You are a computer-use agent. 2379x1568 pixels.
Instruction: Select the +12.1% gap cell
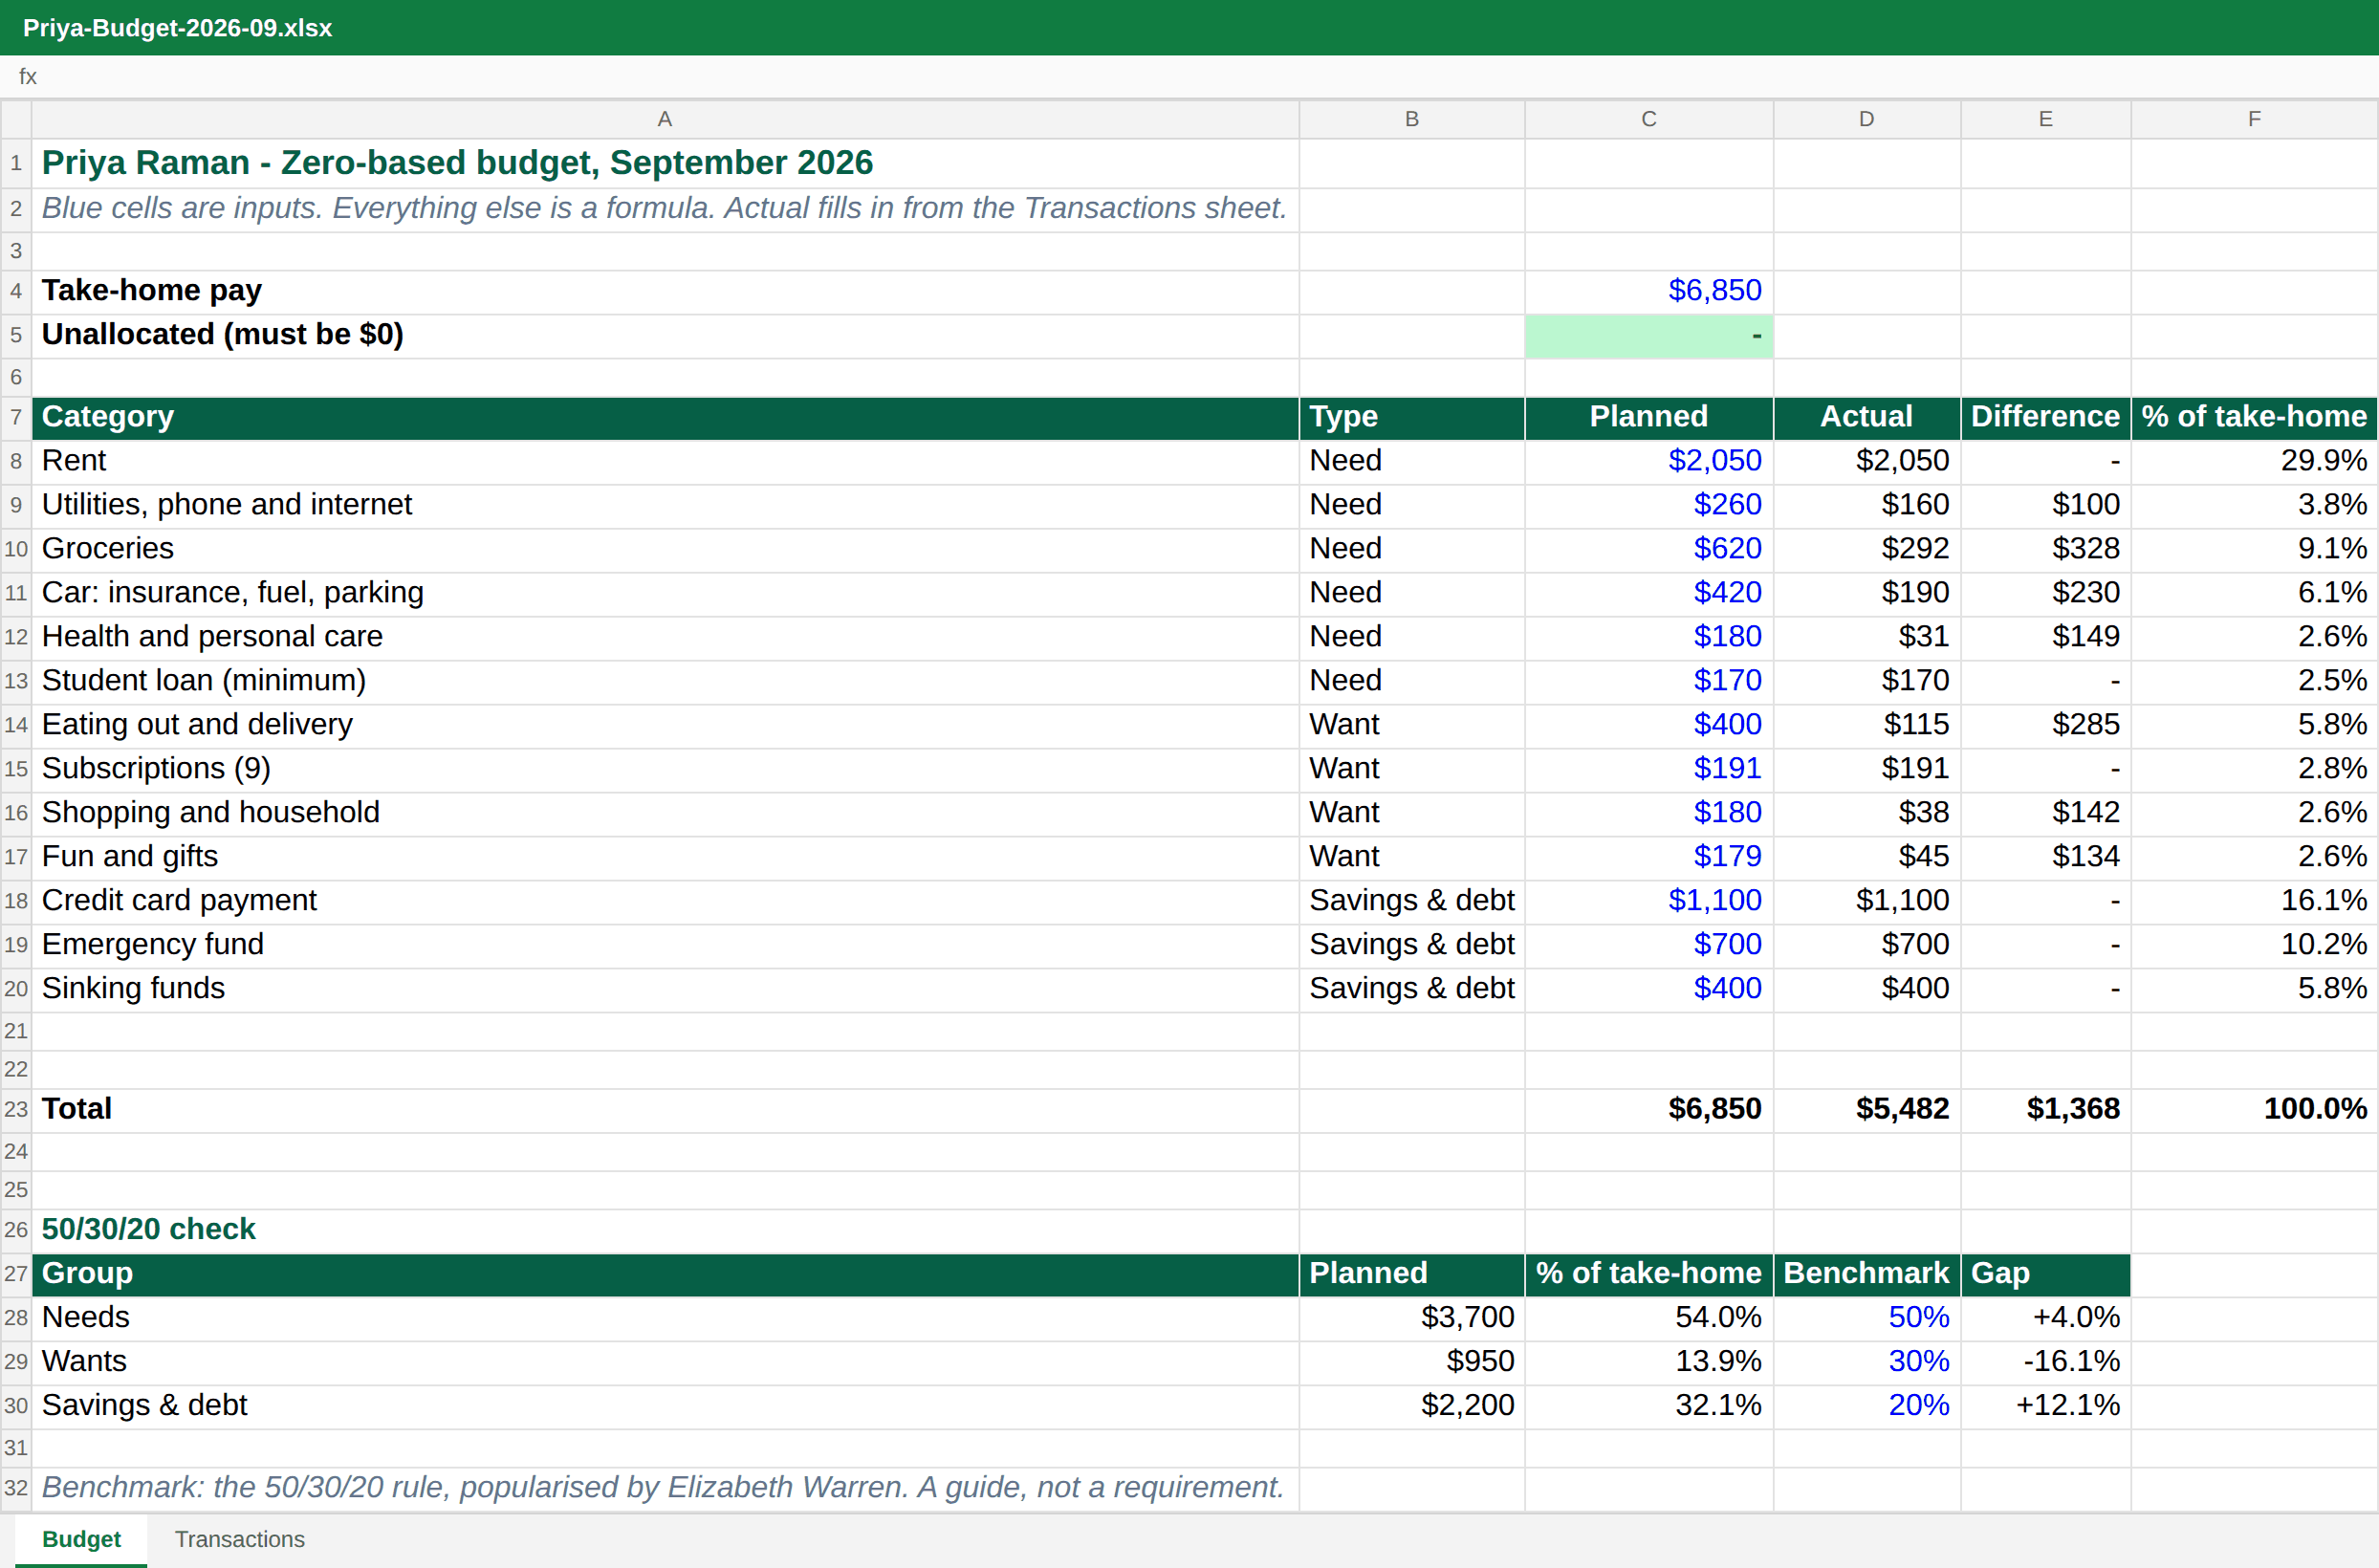point(2046,1406)
